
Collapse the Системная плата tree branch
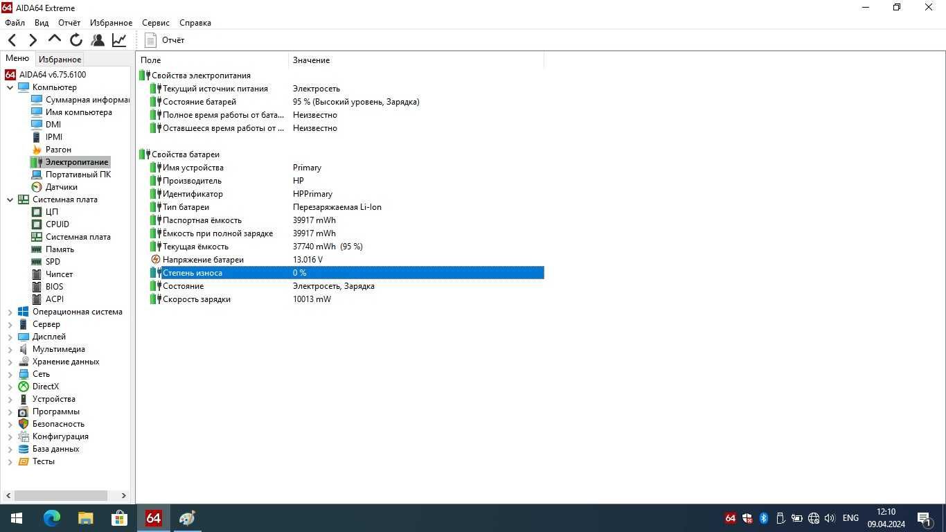tap(10, 199)
